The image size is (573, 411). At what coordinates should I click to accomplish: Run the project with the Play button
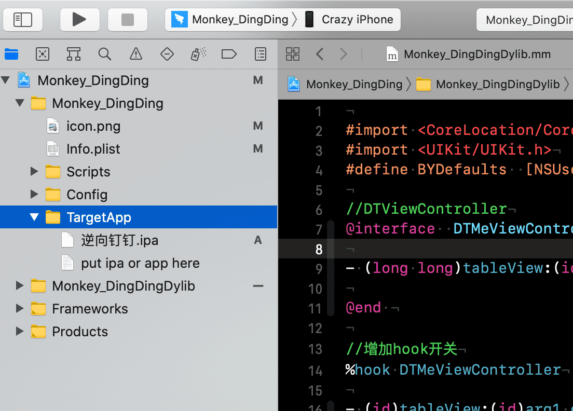click(x=79, y=19)
